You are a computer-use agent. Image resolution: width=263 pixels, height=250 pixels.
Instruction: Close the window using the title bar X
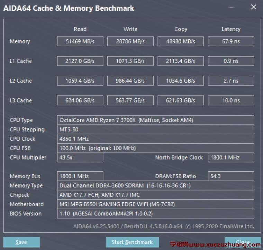click(254, 7)
